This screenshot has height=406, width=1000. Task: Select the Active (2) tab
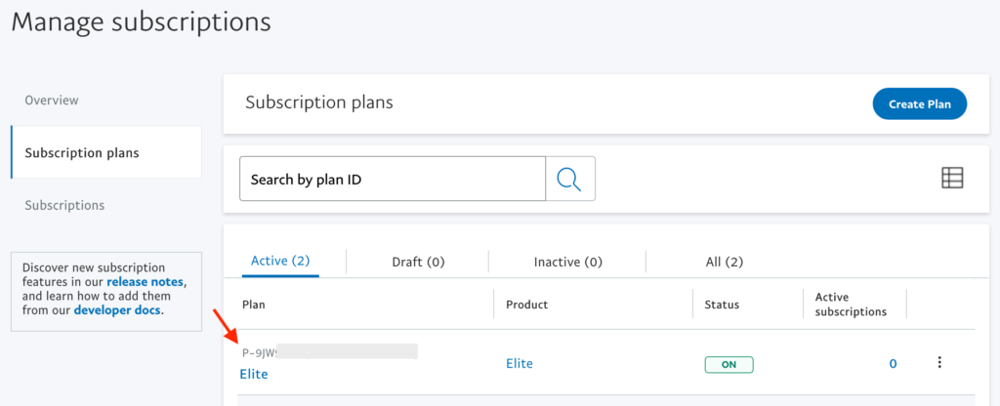[x=280, y=261]
